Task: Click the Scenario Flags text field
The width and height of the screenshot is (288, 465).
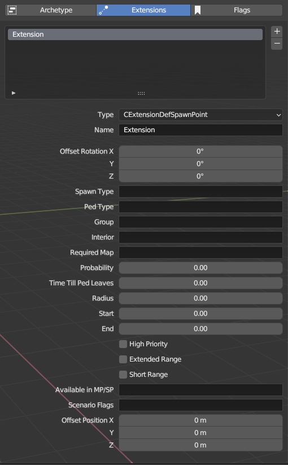Action: (x=200, y=405)
